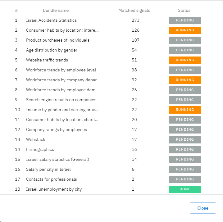The image size is (223, 222).
Task: Select the DONE status badge
Action: click(185, 189)
